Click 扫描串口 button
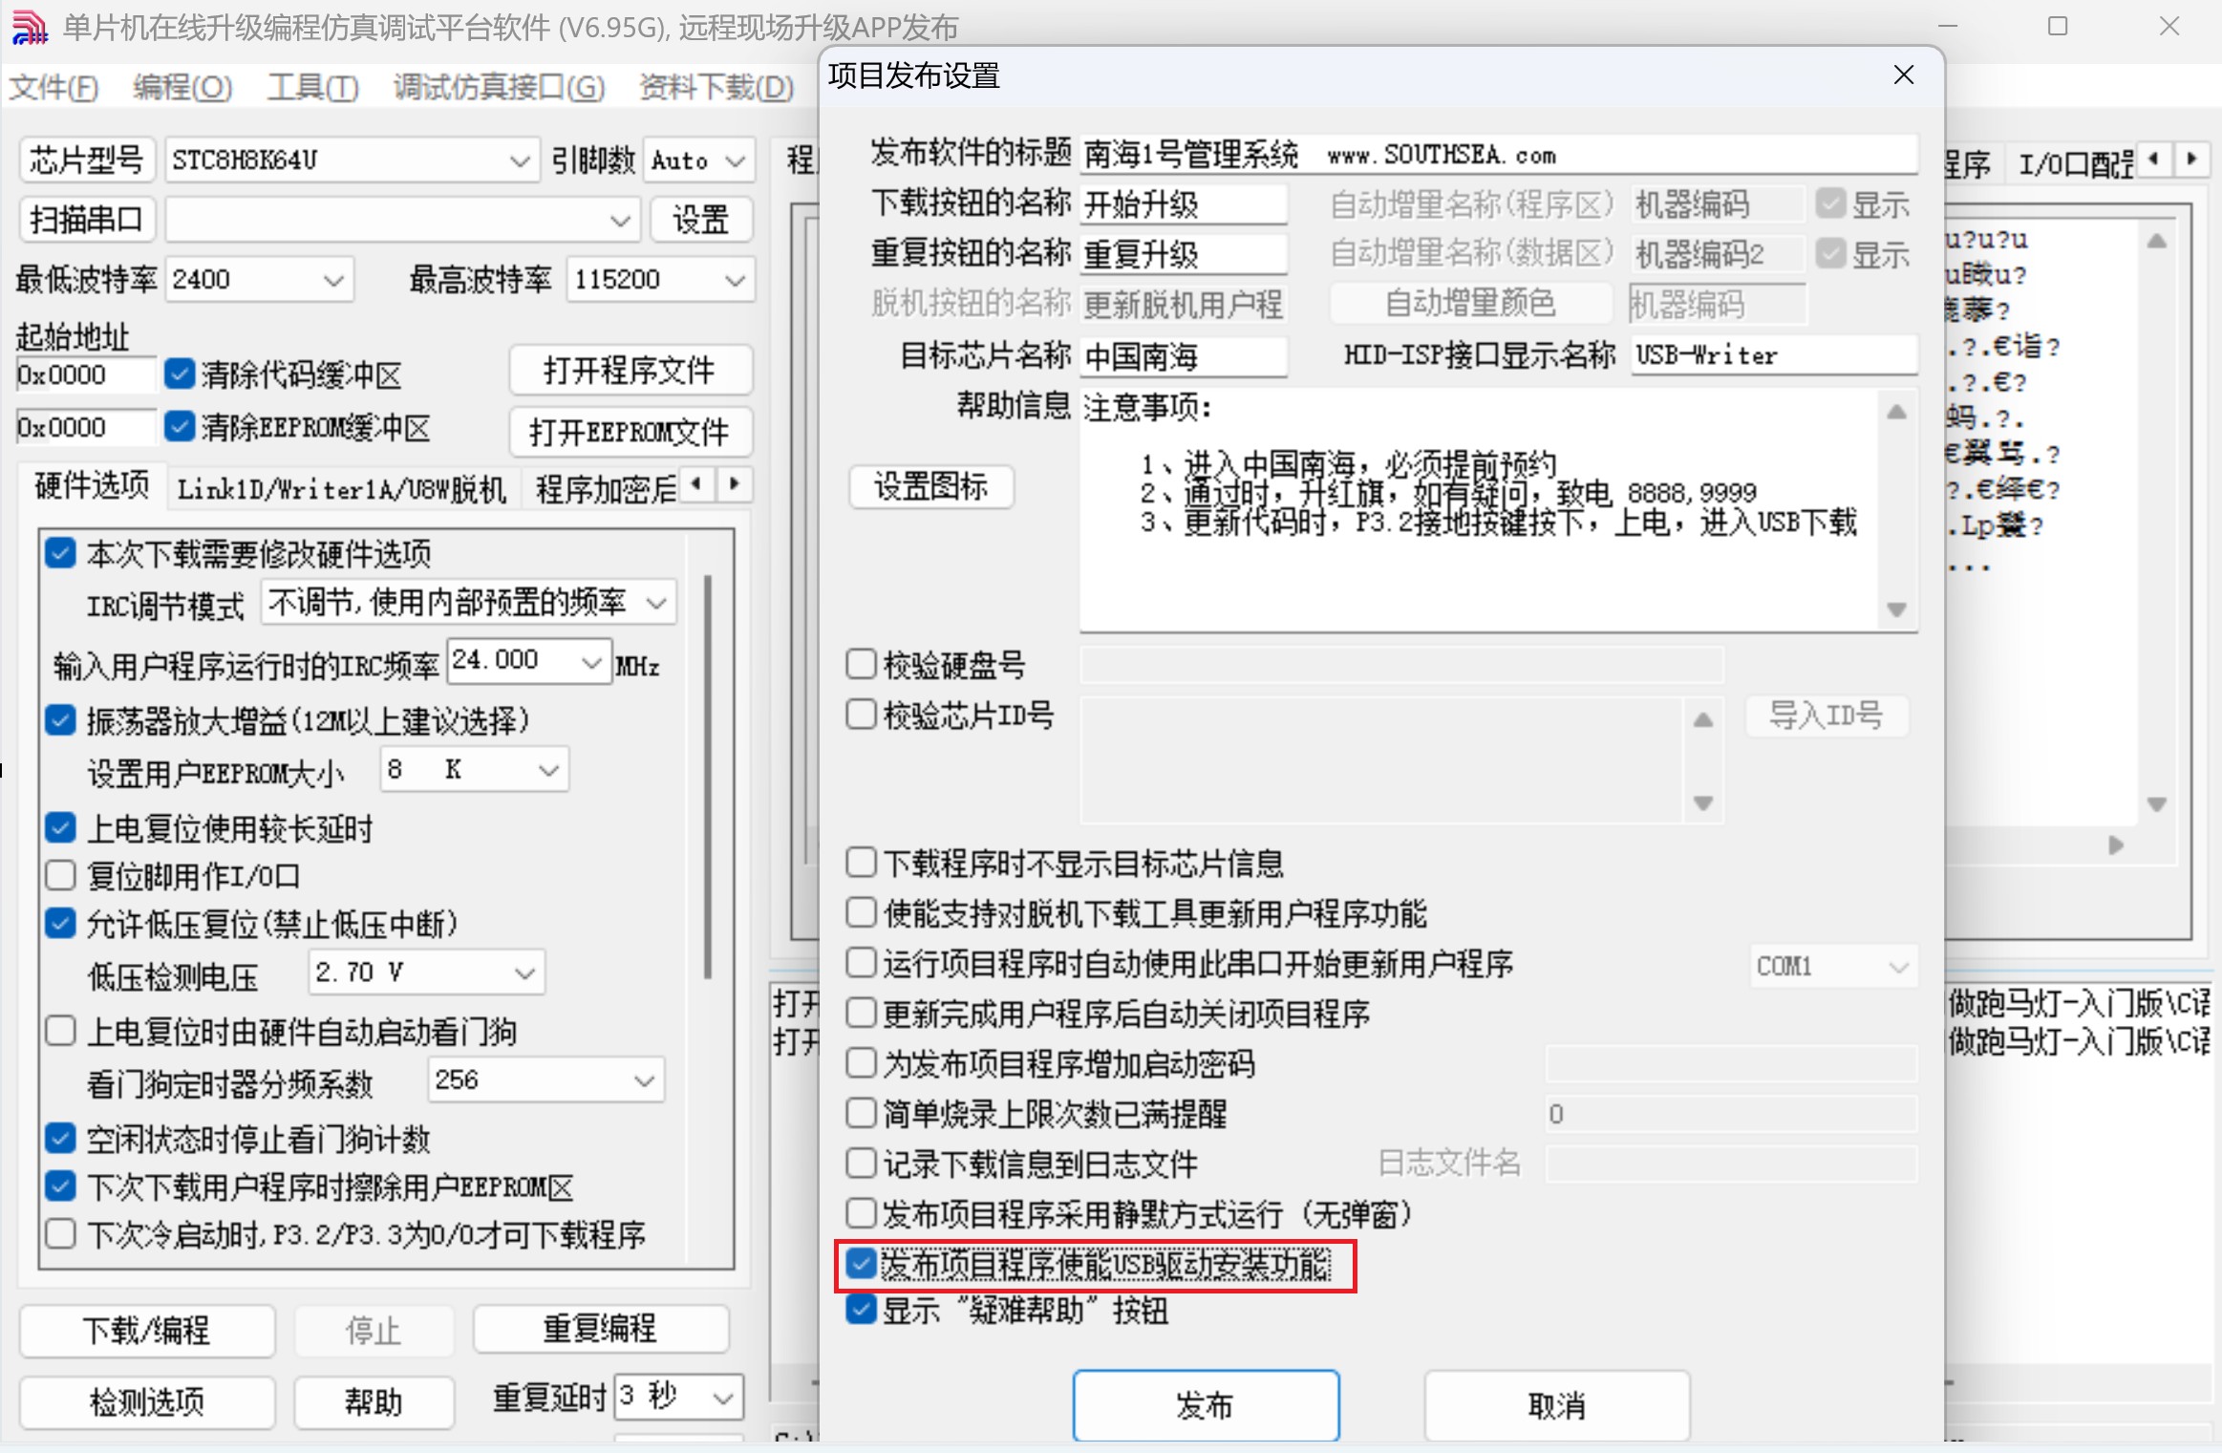This screenshot has height=1453, width=2222. pos(86,220)
